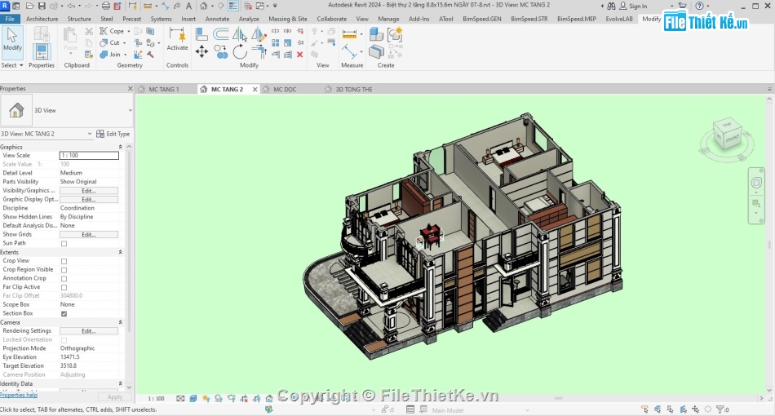Image resolution: width=775 pixels, height=416 pixels.
Task: Select the Rotate tool
Action: tap(240, 51)
